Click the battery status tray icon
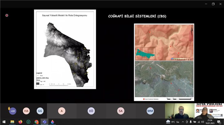Viewport: 224px width, 125px height. point(194,122)
